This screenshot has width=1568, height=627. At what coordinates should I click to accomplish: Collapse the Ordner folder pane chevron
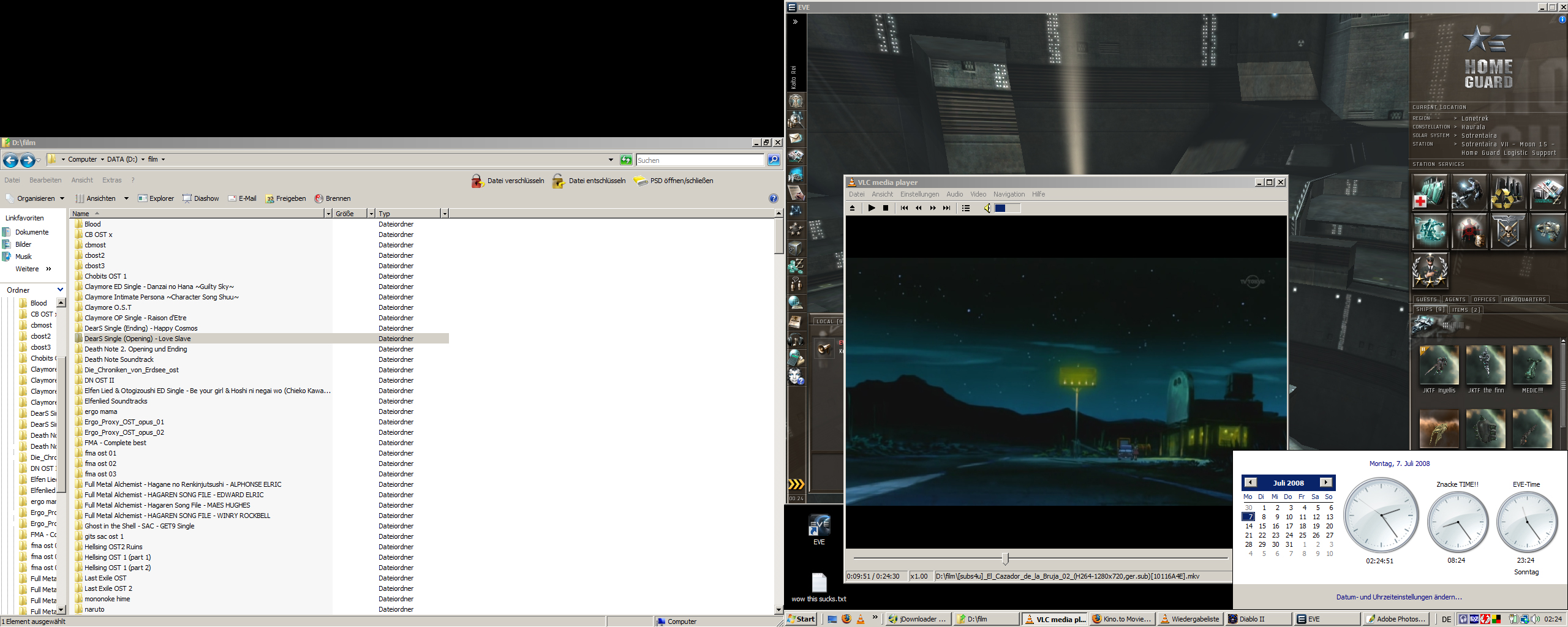point(60,290)
